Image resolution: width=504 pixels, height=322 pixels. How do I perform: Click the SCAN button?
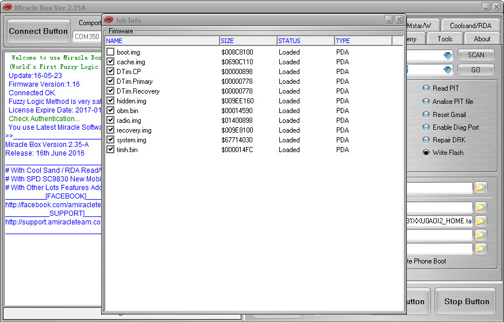(476, 55)
